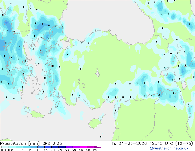The height and width of the screenshot is (151, 195).
Task: Click the 10–15 mm legend color swatch
Action: (41, 147)
